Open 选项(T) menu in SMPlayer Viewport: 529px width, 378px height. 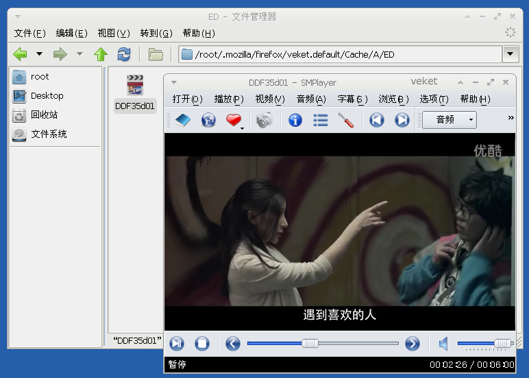(434, 99)
